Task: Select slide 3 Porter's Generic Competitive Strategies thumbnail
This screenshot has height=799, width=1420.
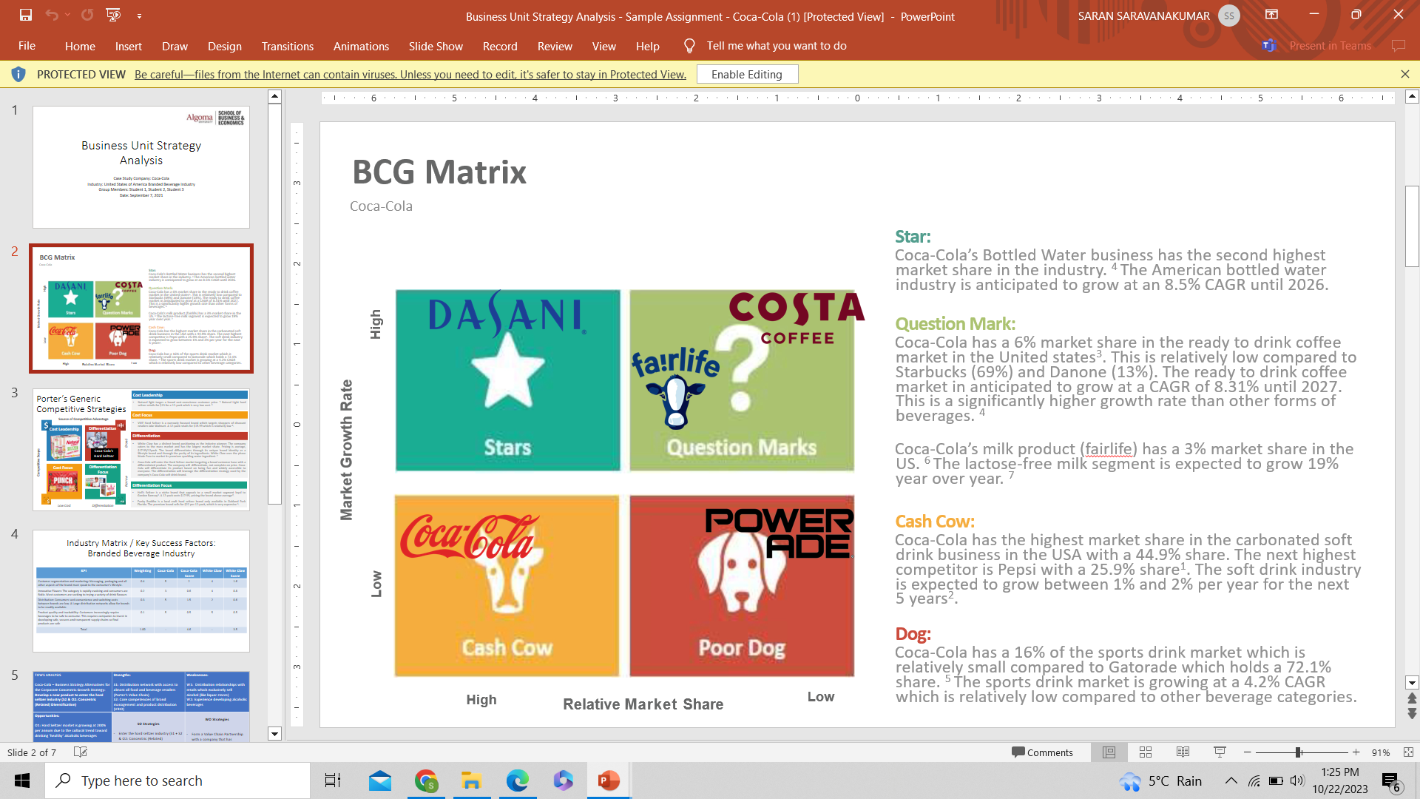Action: click(x=141, y=450)
